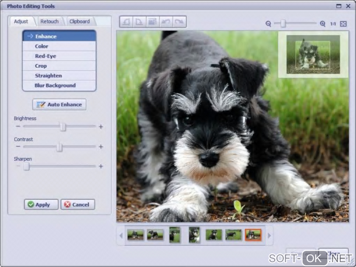The image size is (356, 267).
Task: Open the Retouch tab
Action: [x=50, y=21]
